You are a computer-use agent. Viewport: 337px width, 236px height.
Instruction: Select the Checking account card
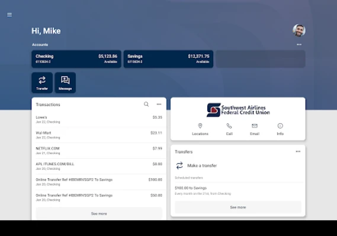point(76,59)
